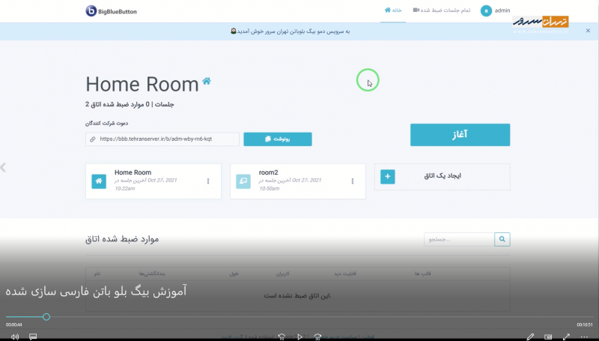Click the copy invite link button
Image resolution: width=599 pixels, height=341 pixels.
pyautogui.click(x=277, y=139)
